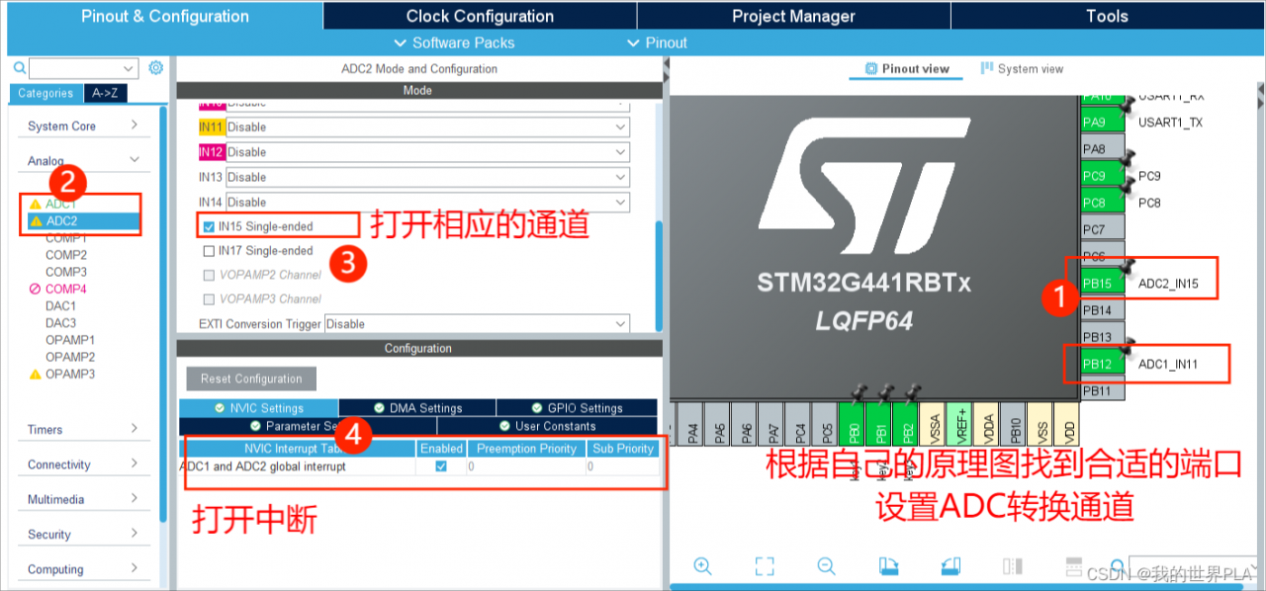This screenshot has width=1266, height=591.
Task: Switch to Clock Configuration tab
Action: pyautogui.click(x=480, y=16)
